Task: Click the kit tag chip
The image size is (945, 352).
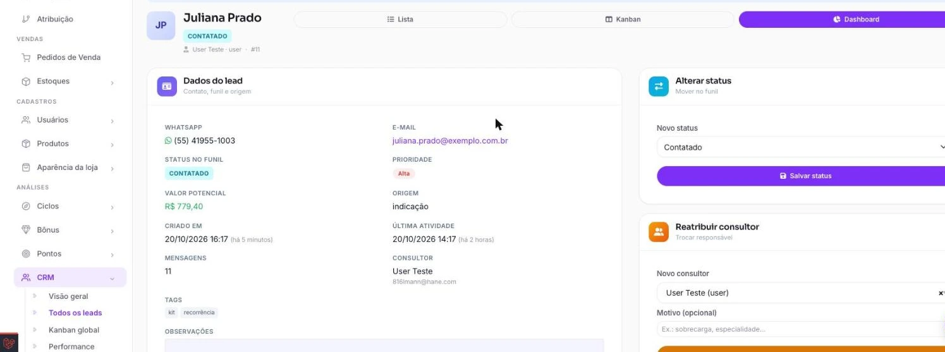Action: [171, 312]
